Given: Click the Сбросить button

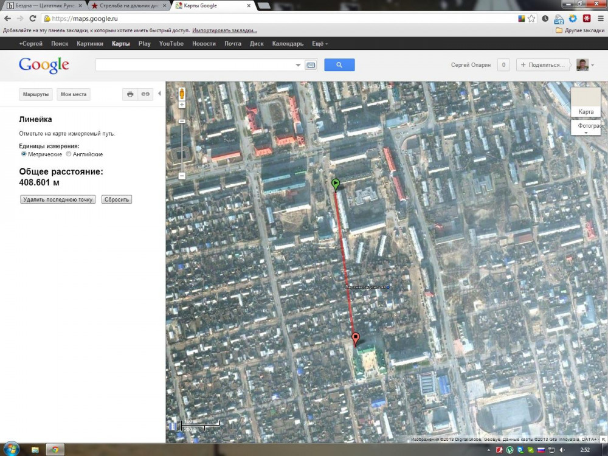Looking at the screenshot, I should 117,199.
